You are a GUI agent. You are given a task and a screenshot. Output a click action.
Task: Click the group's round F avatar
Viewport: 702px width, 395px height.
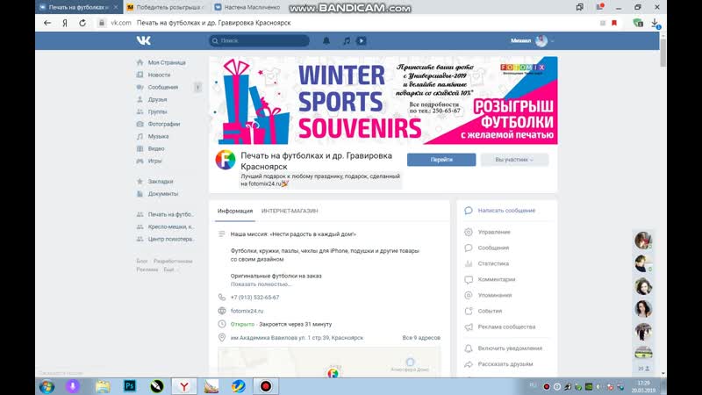pos(226,160)
